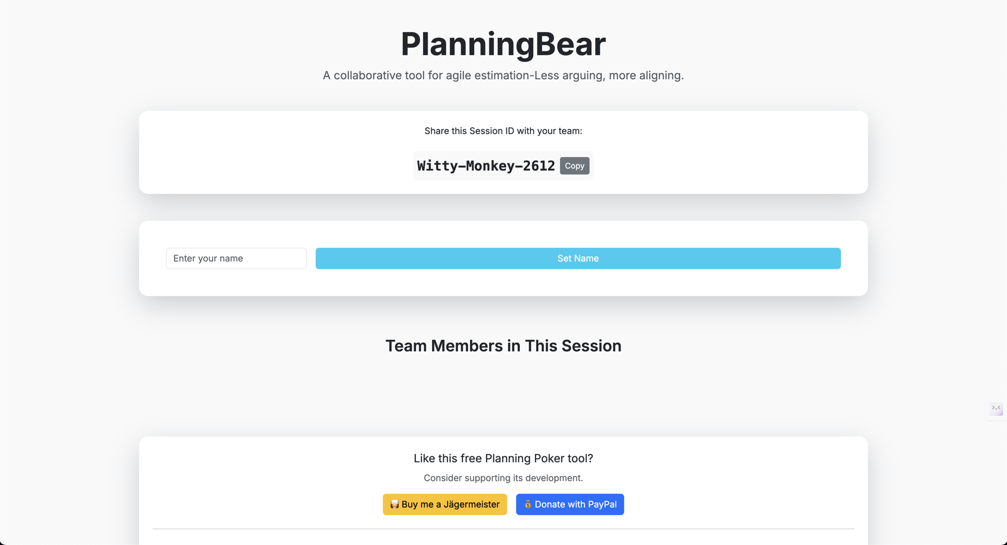Click the Team Members in This Session heading
Image resolution: width=1007 pixels, height=545 pixels.
503,346
